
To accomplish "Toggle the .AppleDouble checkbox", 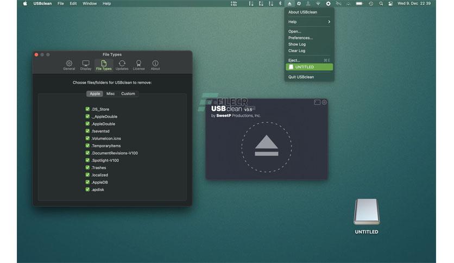I will click(x=87, y=123).
